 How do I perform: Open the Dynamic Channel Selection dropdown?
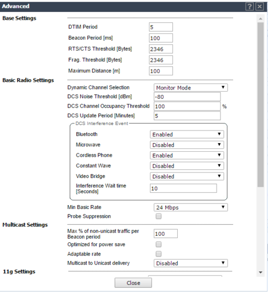point(190,87)
